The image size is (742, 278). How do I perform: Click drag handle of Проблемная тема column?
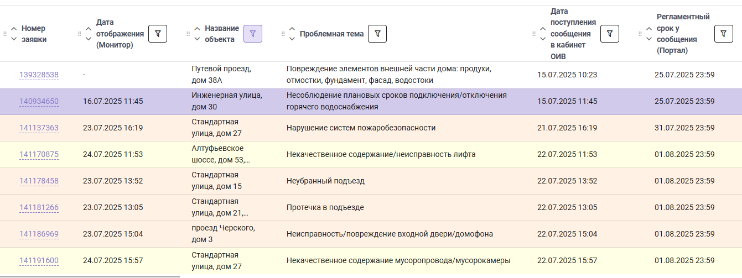click(x=284, y=34)
